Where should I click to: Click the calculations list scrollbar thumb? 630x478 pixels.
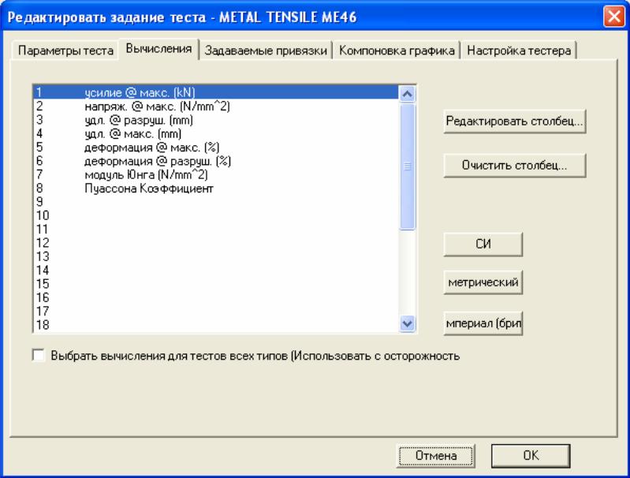(x=407, y=166)
